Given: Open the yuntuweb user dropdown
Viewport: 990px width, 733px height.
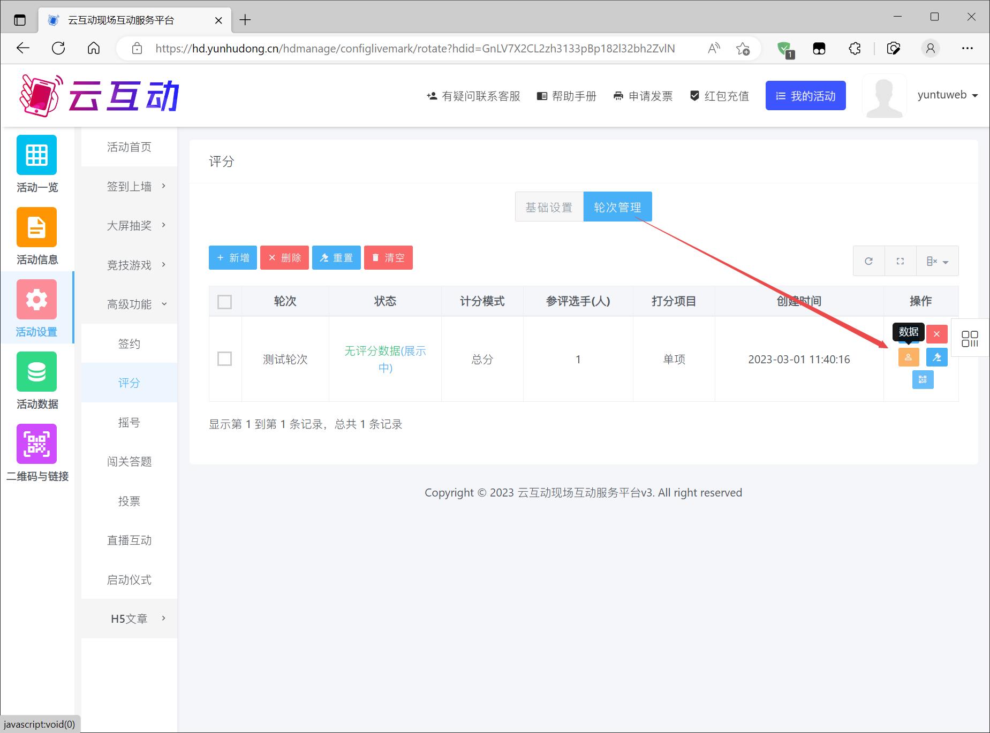Looking at the screenshot, I should pos(947,95).
